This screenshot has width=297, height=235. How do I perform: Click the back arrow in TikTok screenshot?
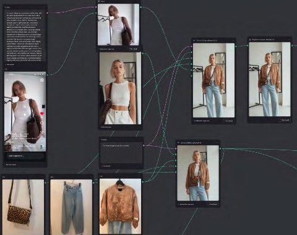7,80
